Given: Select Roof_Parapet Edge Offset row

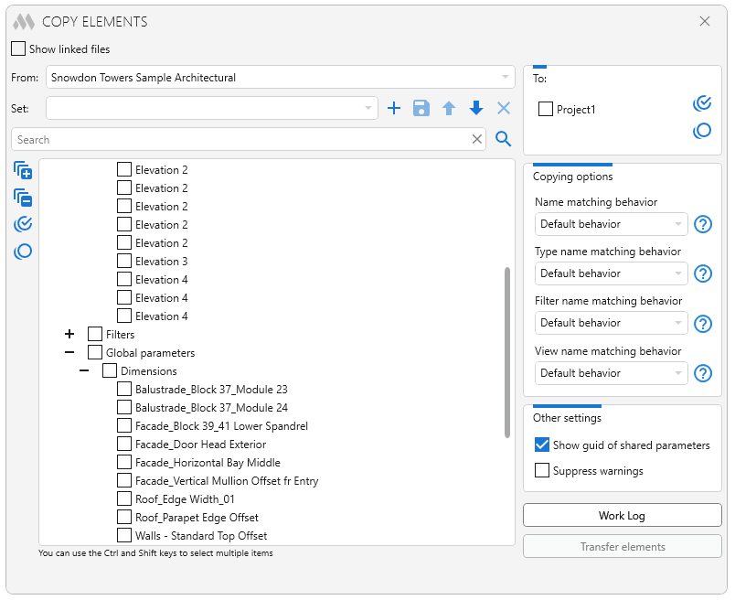Looking at the screenshot, I should pyautogui.click(x=197, y=517).
